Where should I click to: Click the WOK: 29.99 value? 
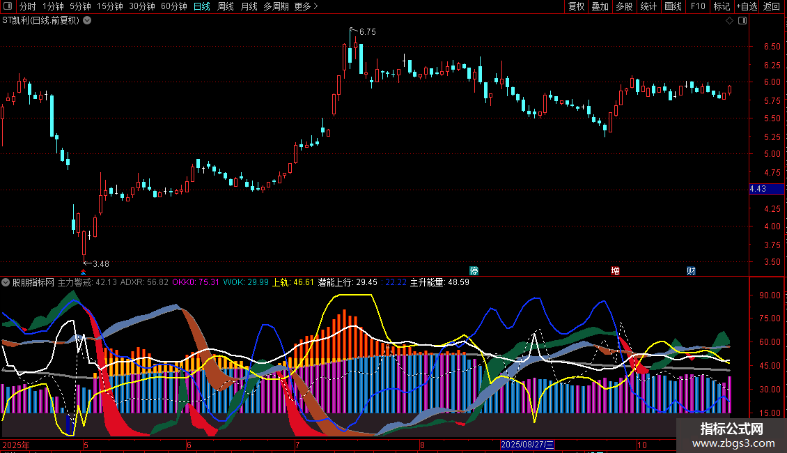click(246, 282)
